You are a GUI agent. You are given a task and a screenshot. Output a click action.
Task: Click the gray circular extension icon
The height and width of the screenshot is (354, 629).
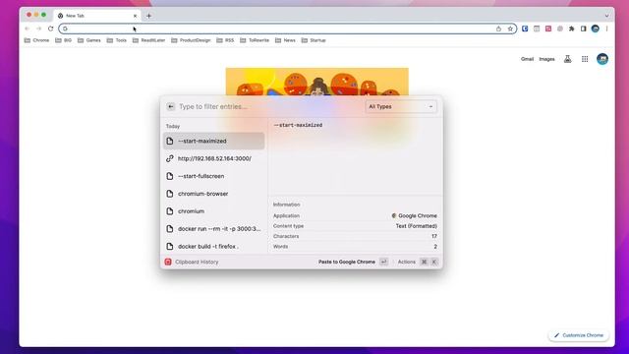tap(560, 29)
